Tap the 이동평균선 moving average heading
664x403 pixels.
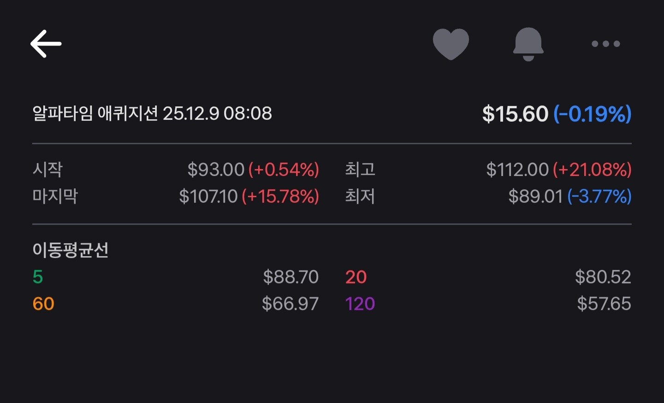[71, 250]
